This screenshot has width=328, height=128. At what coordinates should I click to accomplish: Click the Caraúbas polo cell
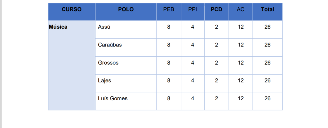coord(126,47)
